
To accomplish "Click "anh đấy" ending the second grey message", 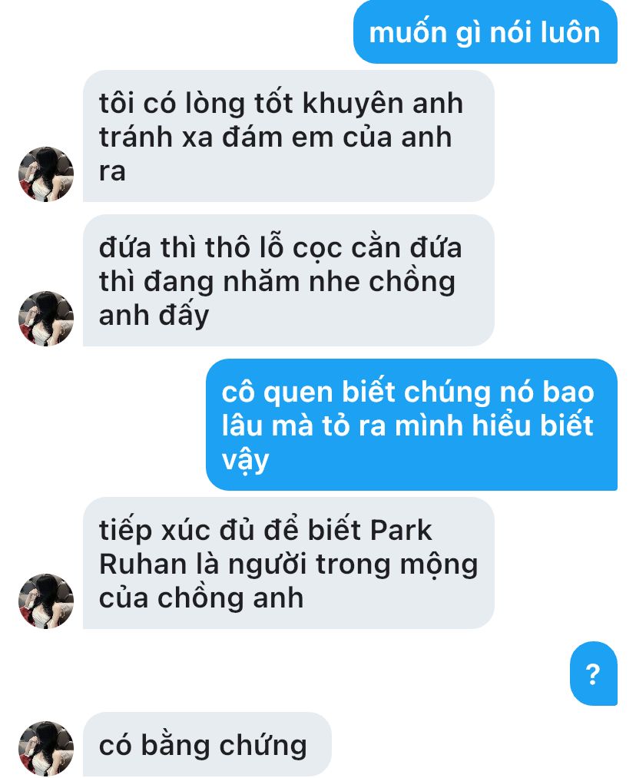I will tap(154, 316).
